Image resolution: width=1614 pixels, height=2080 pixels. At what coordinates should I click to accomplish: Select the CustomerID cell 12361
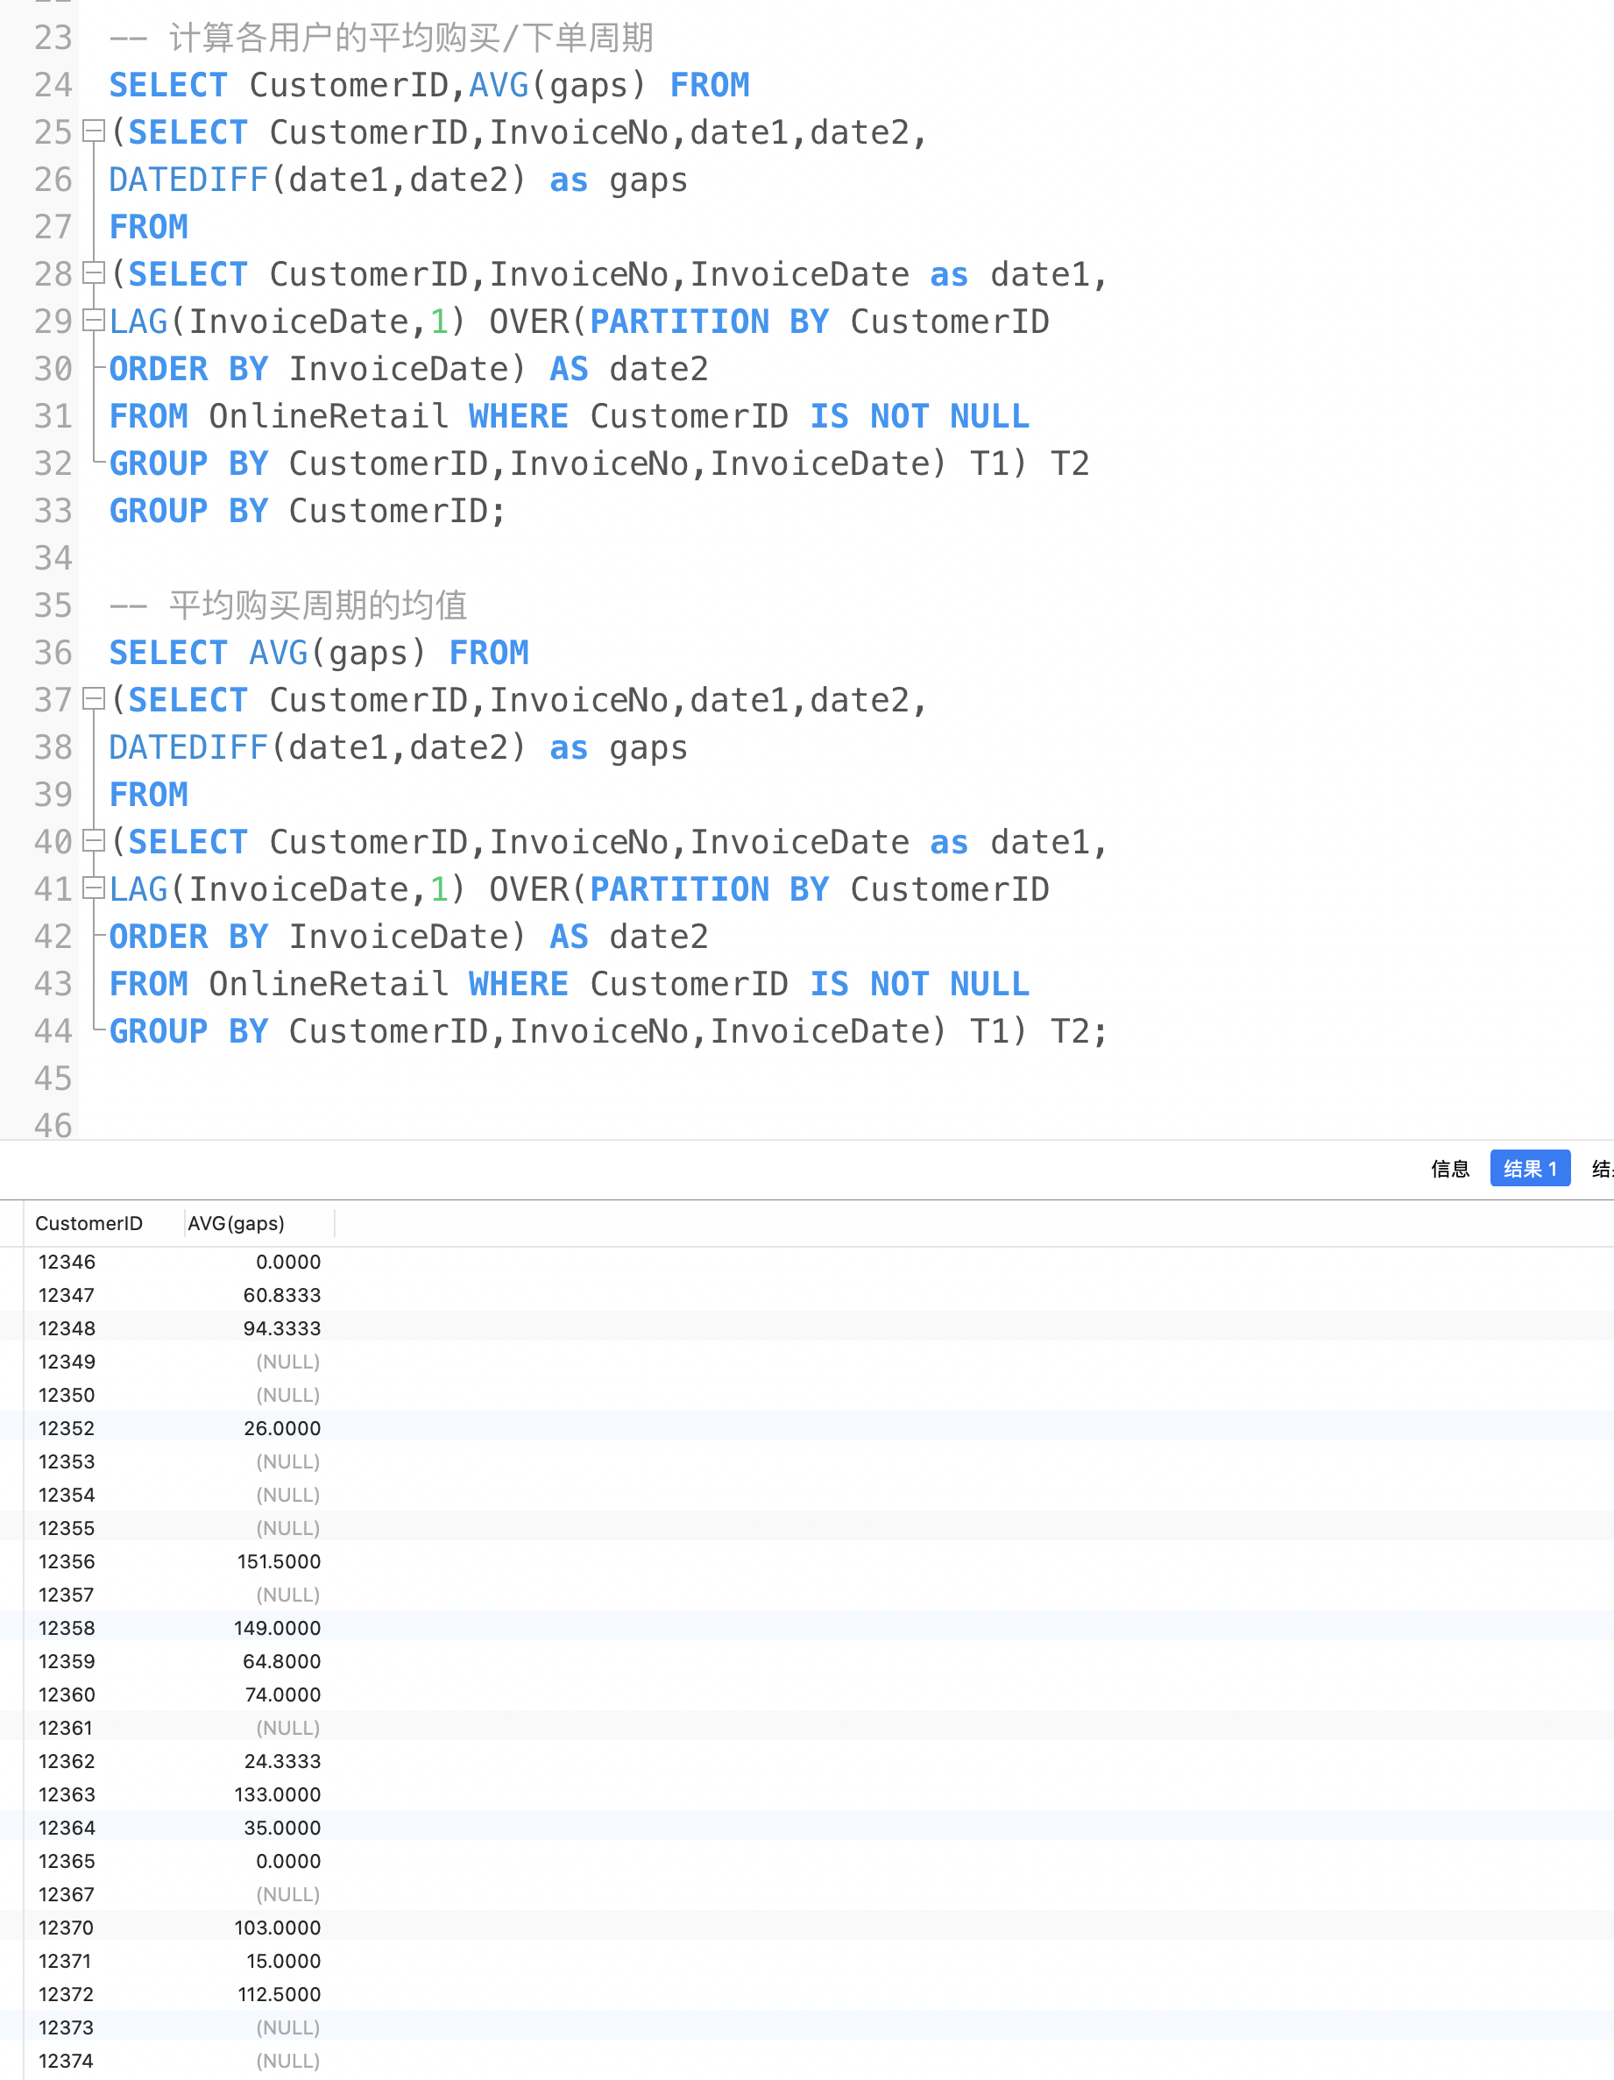coord(66,1728)
